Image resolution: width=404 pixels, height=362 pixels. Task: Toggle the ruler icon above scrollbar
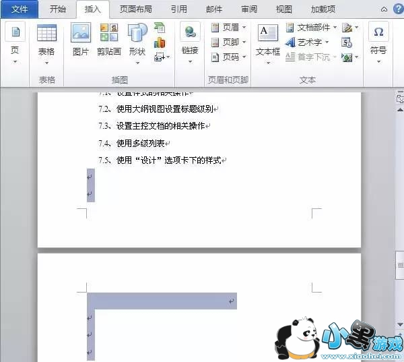click(x=400, y=98)
